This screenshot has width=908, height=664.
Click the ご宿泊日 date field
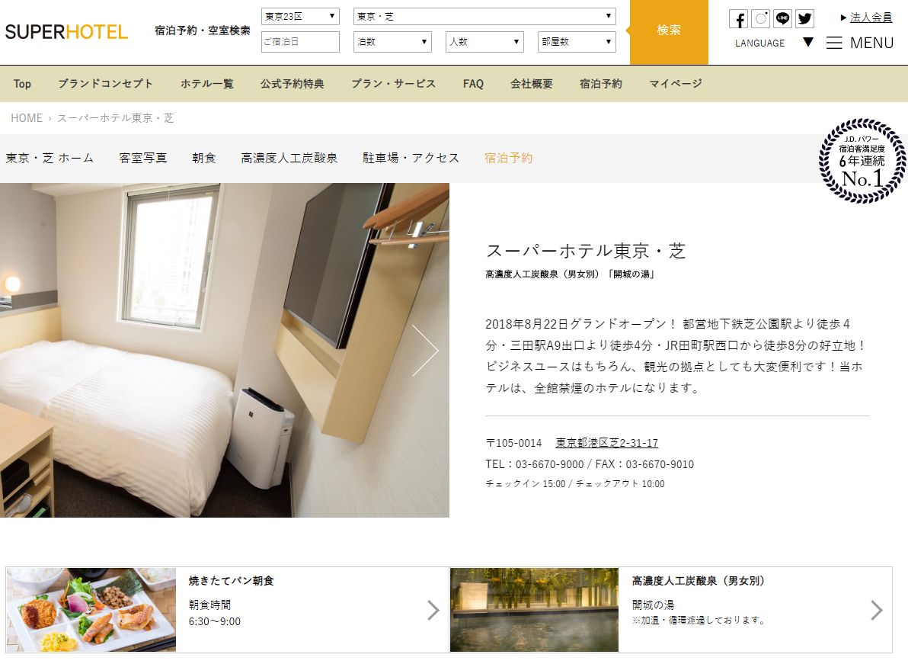[x=300, y=42]
